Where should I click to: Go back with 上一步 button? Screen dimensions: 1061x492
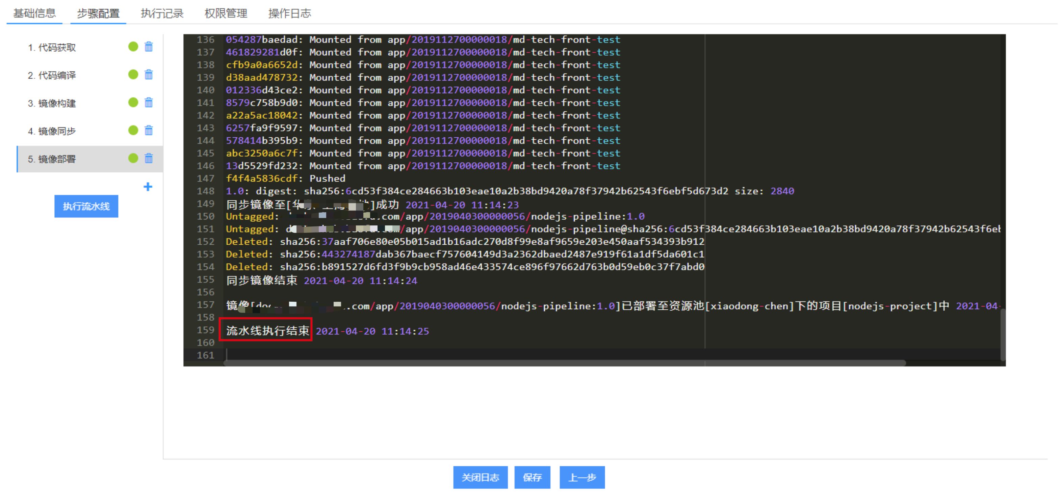point(582,477)
